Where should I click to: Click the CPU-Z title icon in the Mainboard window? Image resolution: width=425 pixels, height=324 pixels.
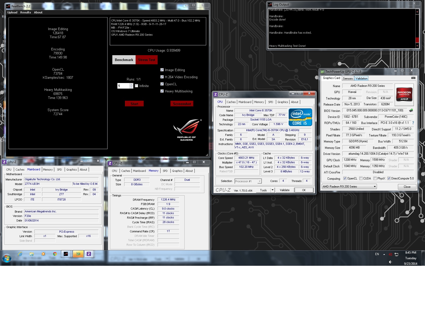point(4,162)
